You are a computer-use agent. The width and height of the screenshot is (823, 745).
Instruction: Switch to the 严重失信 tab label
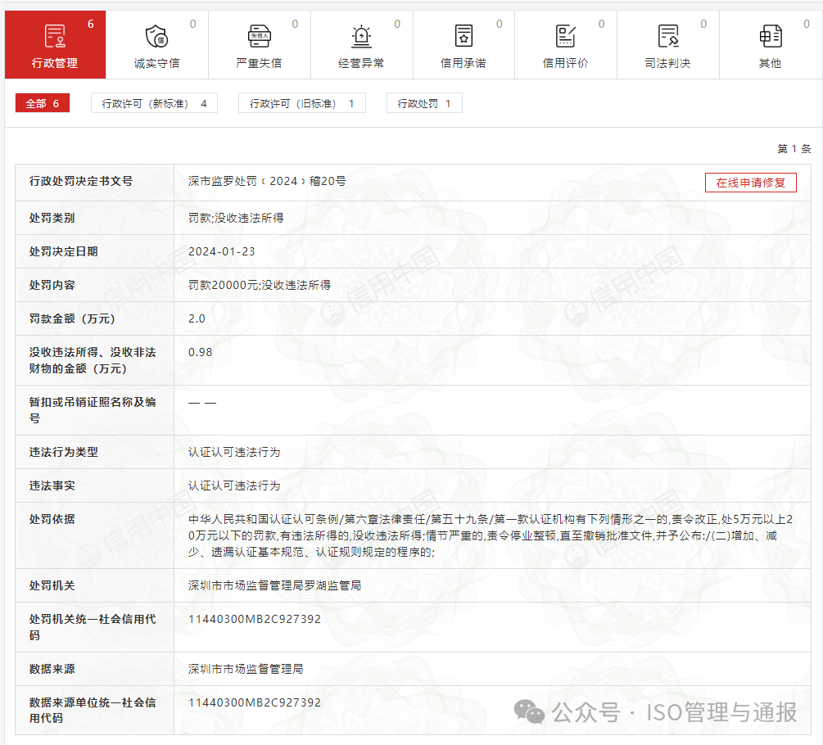[259, 64]
